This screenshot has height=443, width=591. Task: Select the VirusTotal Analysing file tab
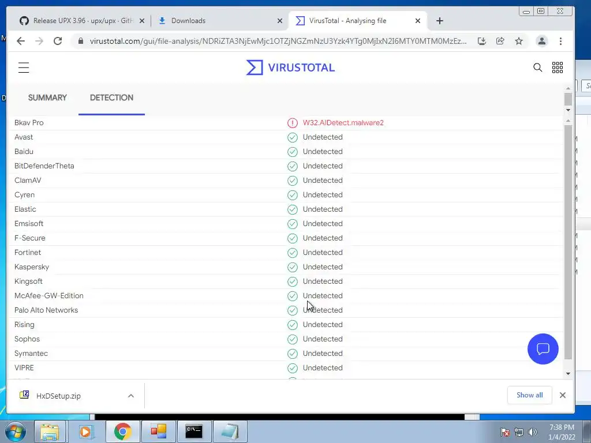347,21
